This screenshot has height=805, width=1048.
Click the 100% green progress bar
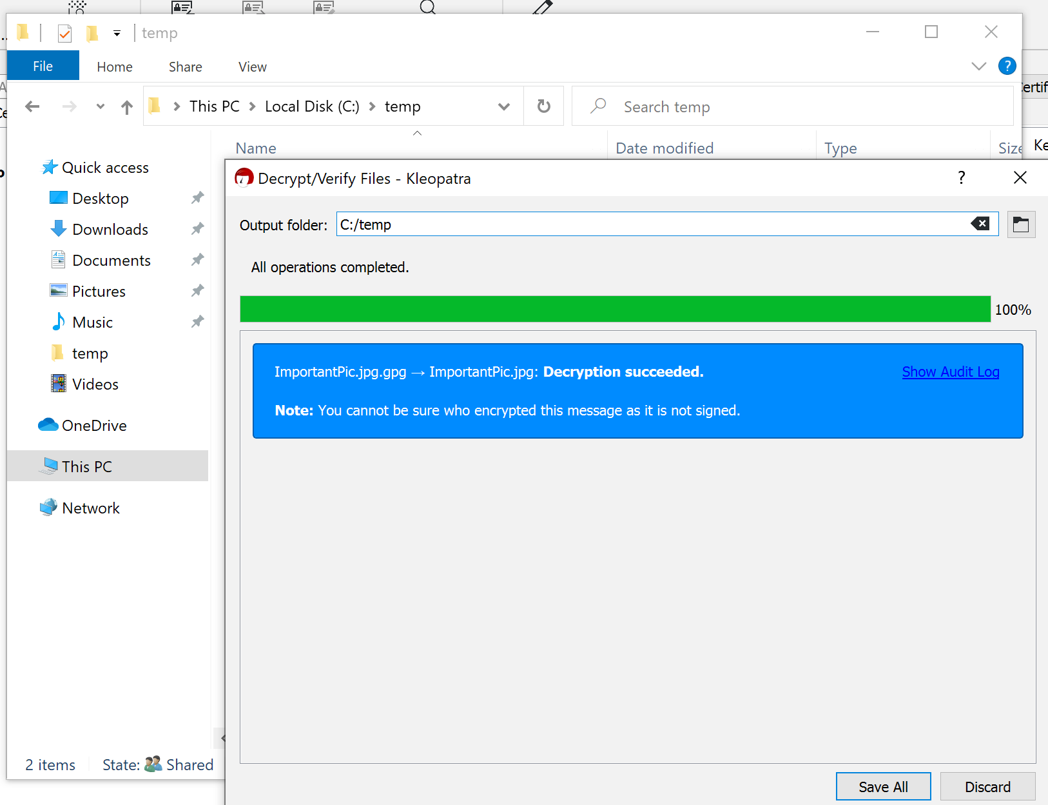[x=615, y=309]
